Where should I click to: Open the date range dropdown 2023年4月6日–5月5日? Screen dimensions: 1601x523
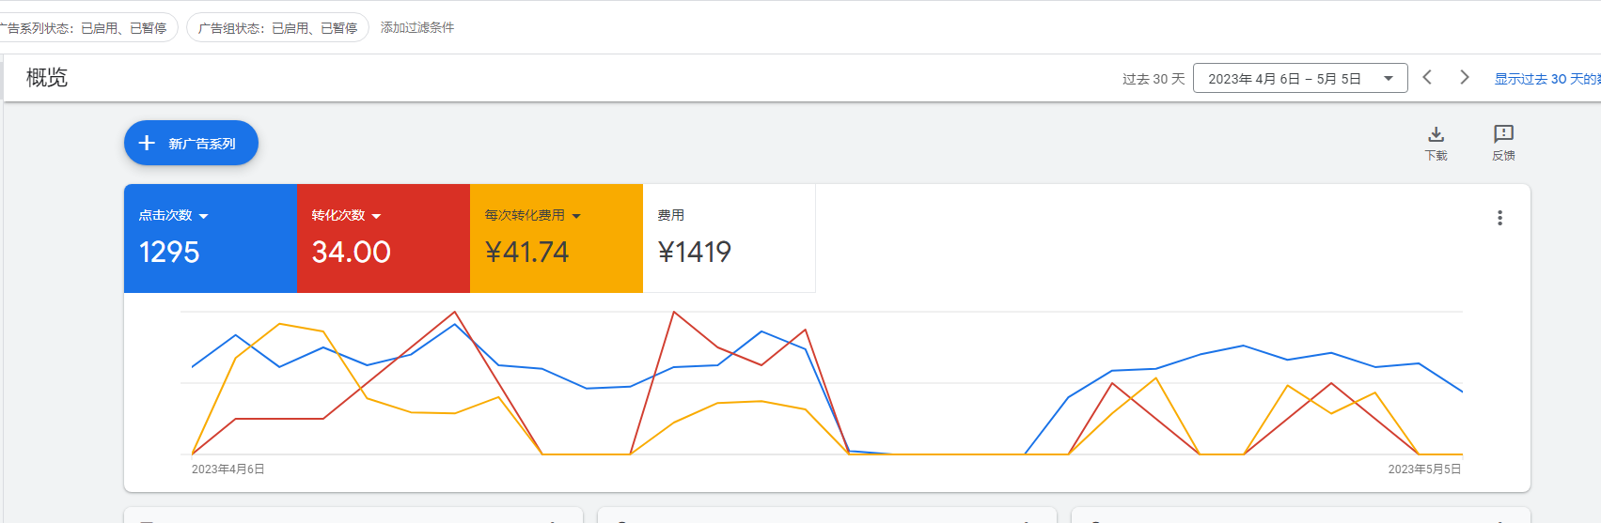[x=1300, y=78]
